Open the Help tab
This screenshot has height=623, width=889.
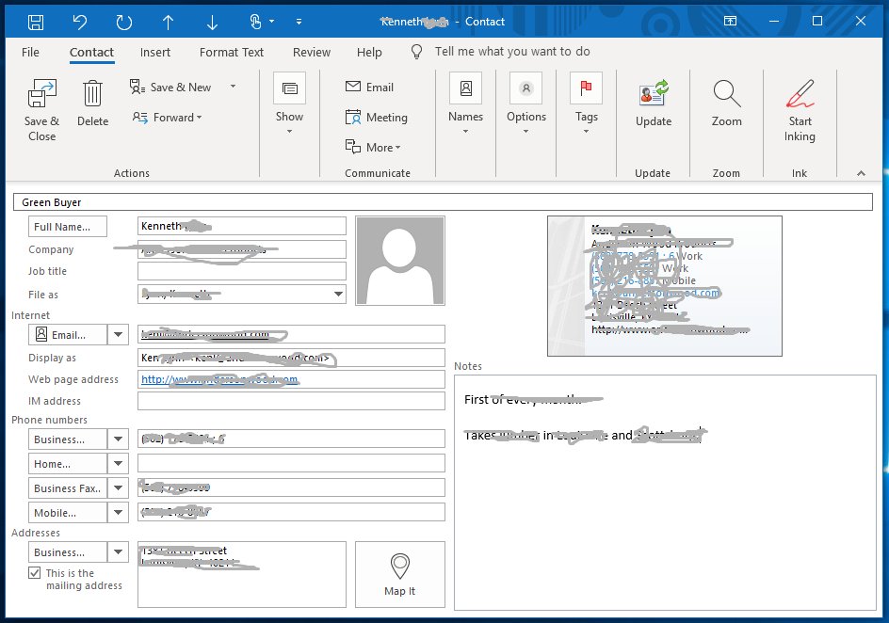pos(369,52)
